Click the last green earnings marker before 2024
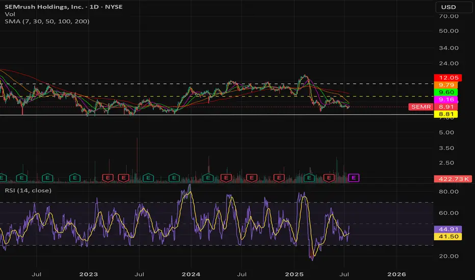This screenshot has width=475, height=280. [x=174, y=178]
